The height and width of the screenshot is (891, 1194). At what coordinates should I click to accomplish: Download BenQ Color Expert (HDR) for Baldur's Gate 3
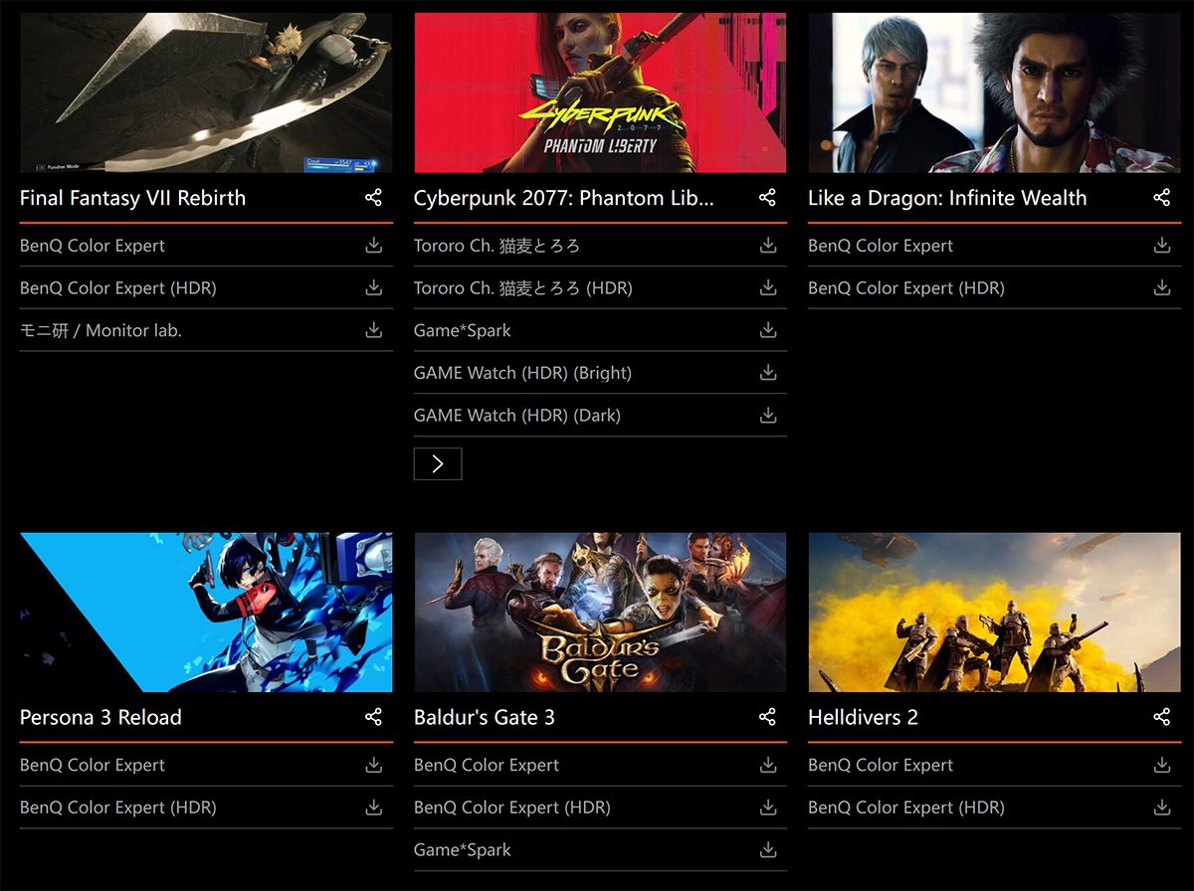pyautogui.click(x=768, y=807)
